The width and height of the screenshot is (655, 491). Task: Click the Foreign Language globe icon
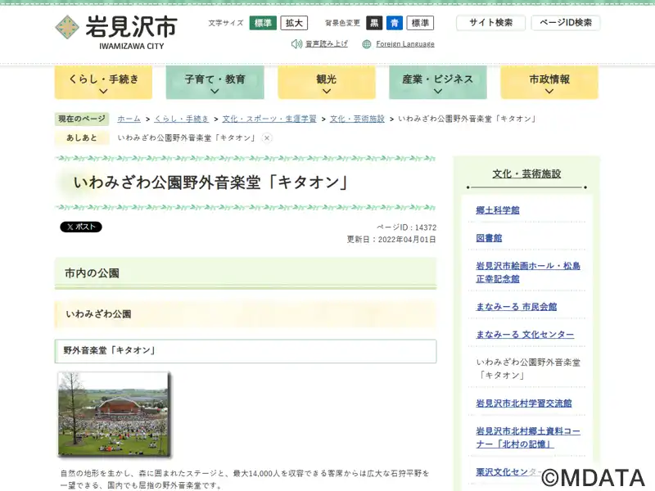367,44
